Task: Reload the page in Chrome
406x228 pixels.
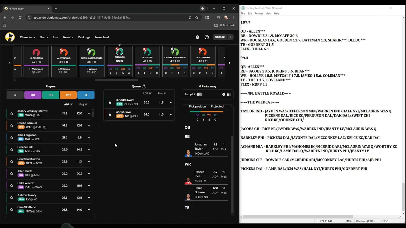Action: pos(20,18)
